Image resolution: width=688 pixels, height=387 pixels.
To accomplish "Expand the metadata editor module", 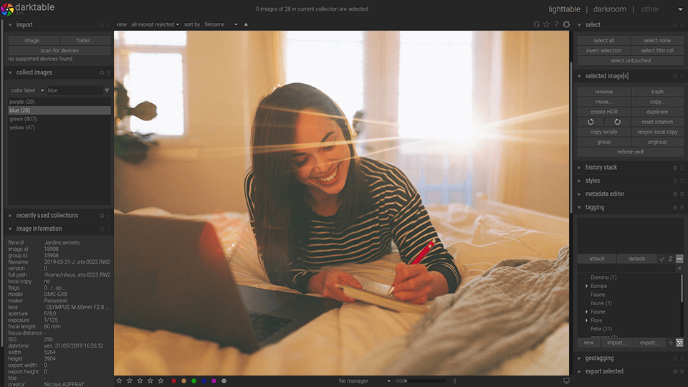I will point(579,194).
